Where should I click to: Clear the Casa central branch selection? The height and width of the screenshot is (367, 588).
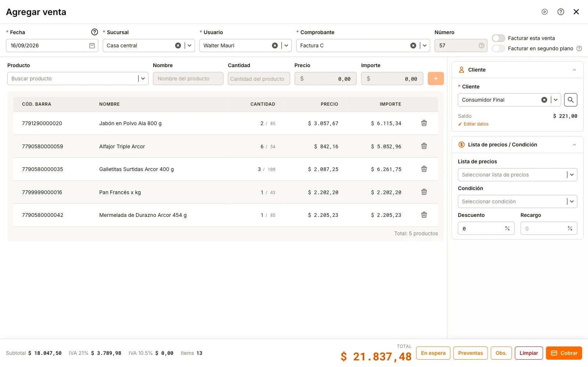point(178,46)
